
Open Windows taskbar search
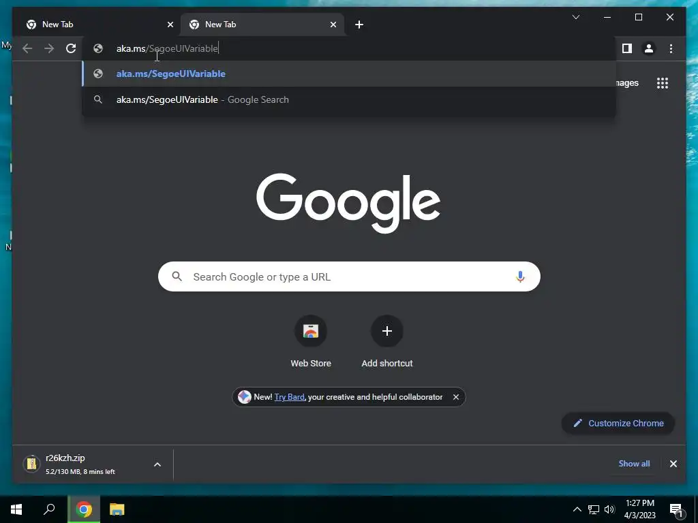tap(49, 509)
